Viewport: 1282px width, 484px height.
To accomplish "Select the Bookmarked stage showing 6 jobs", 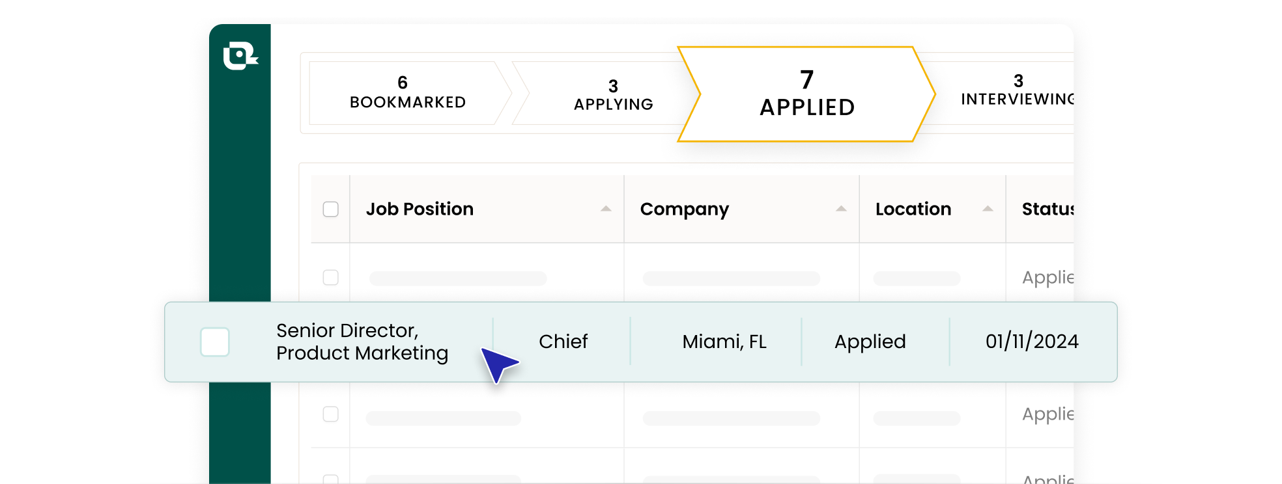I will point(407,92).
